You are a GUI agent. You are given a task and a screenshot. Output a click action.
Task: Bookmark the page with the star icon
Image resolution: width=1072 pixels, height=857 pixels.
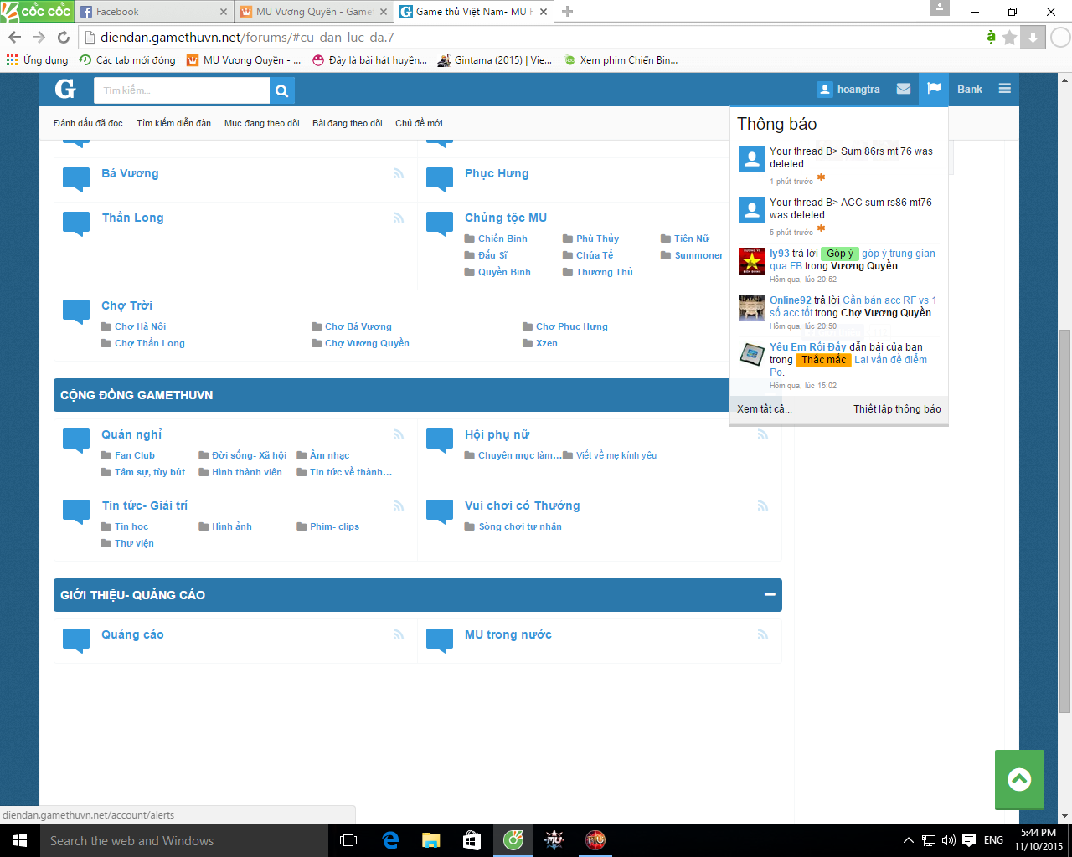(x=1010, y=38)
